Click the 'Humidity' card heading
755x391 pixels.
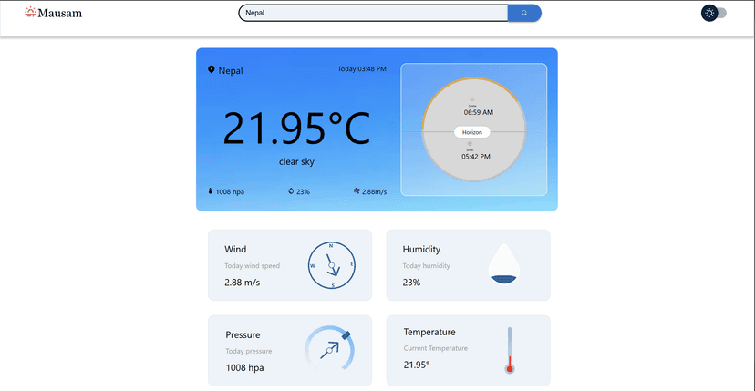(421, 250)
